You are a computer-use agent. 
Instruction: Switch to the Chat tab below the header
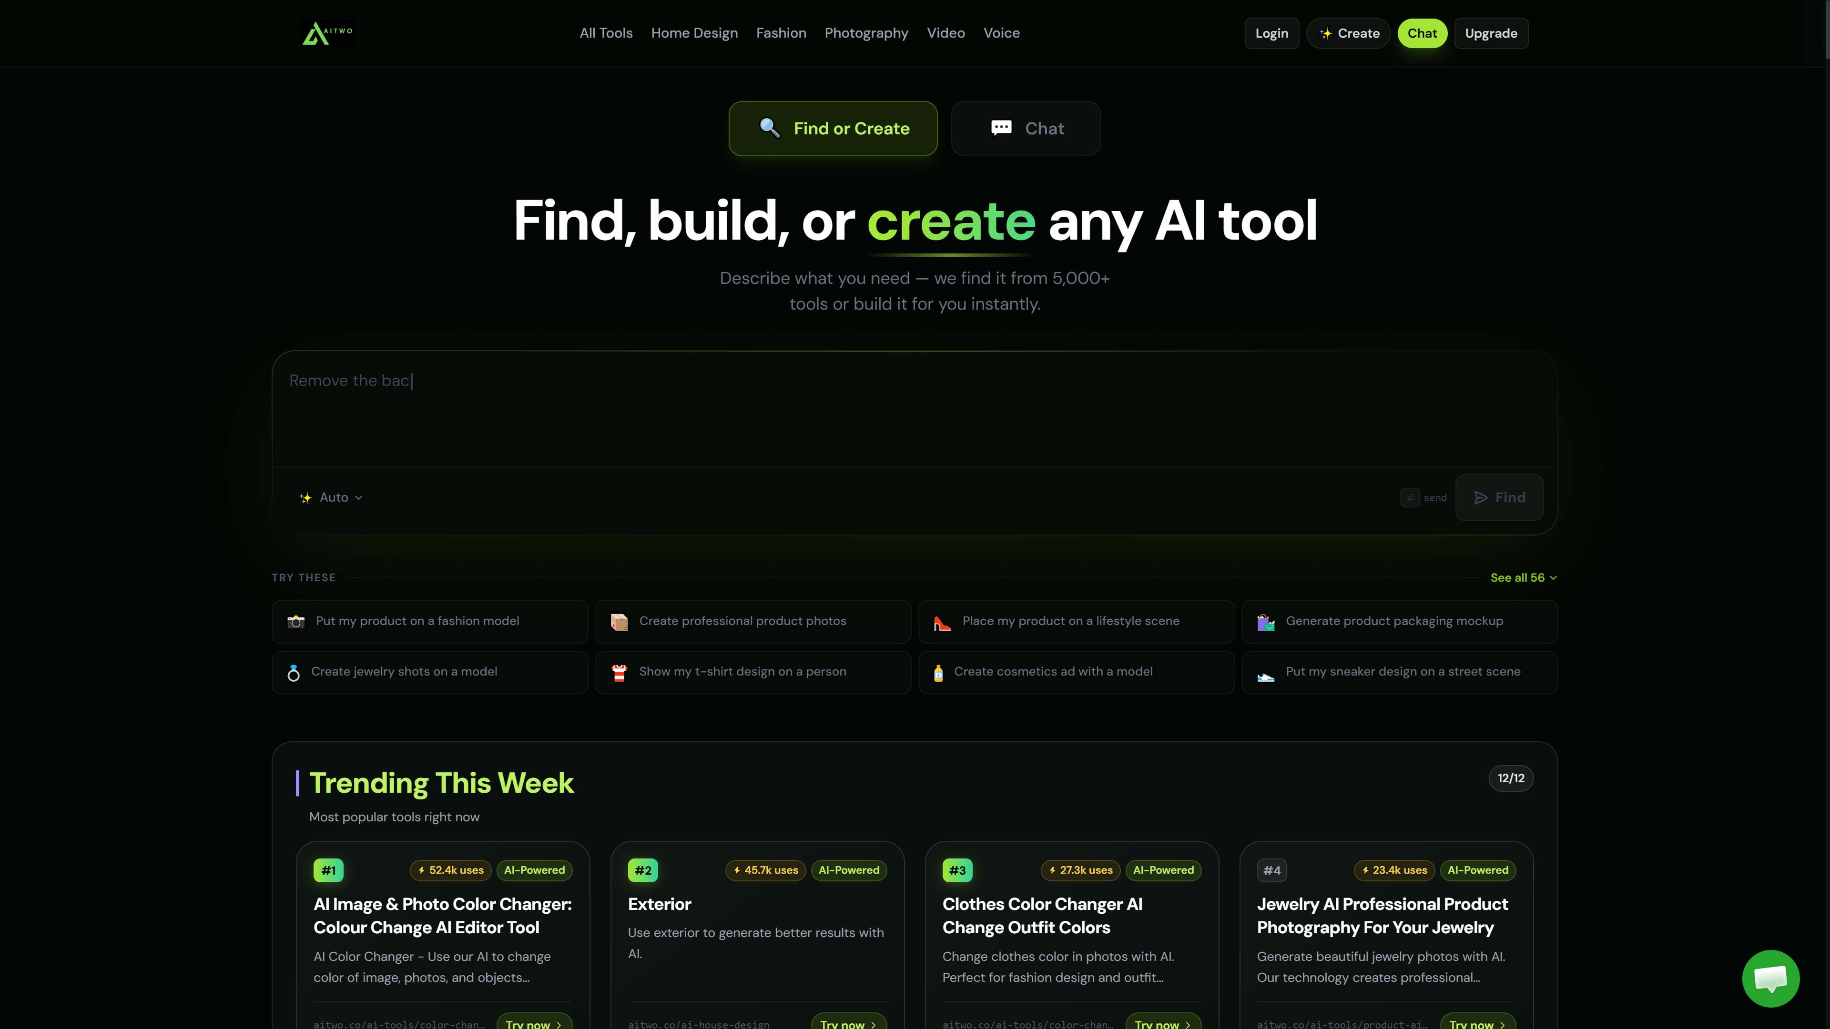[1026, 129]
